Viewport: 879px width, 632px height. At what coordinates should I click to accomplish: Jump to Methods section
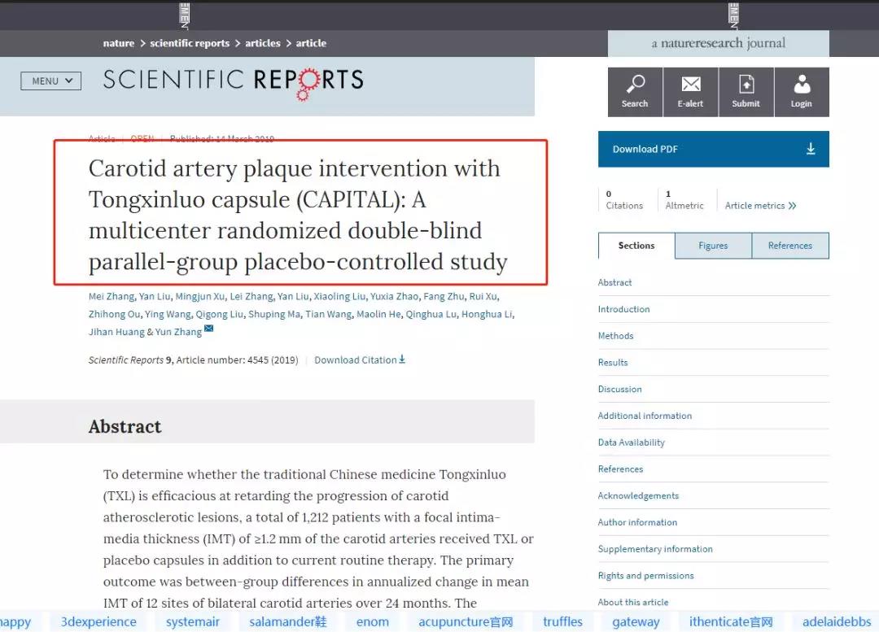pos(615,336)
